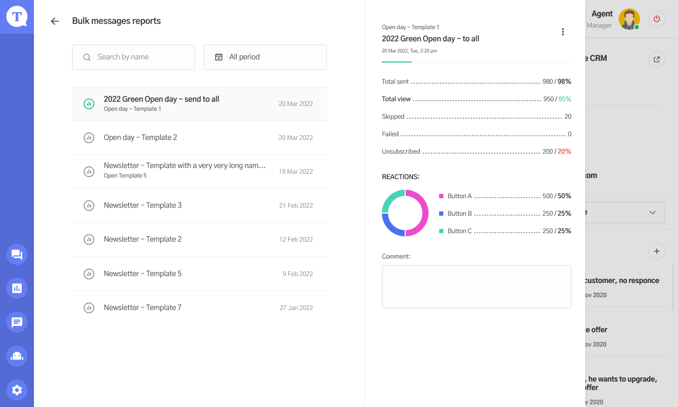Expand the dropdown chevron in background panel
The height and width of the screenshot is (407, 678).
tap(653, 213)
